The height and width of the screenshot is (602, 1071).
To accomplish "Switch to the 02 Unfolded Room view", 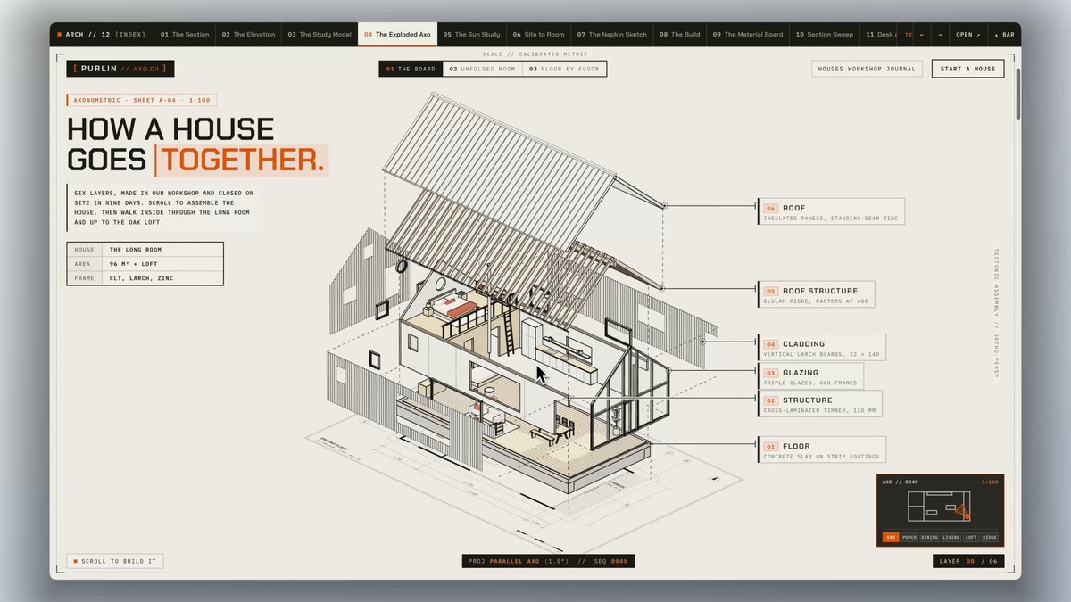I will tap(482, 69).
